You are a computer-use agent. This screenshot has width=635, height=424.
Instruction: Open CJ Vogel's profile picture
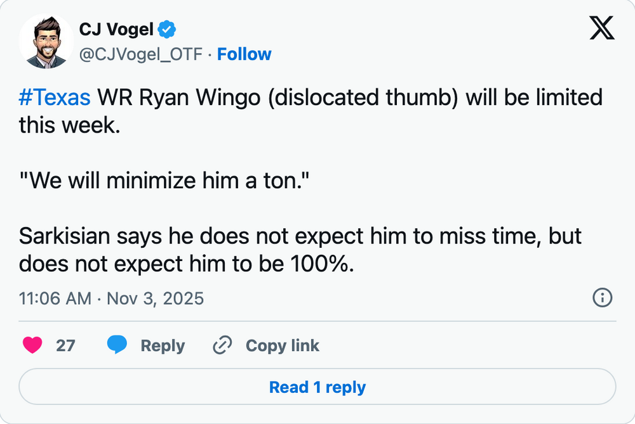[x=46, y=42]
